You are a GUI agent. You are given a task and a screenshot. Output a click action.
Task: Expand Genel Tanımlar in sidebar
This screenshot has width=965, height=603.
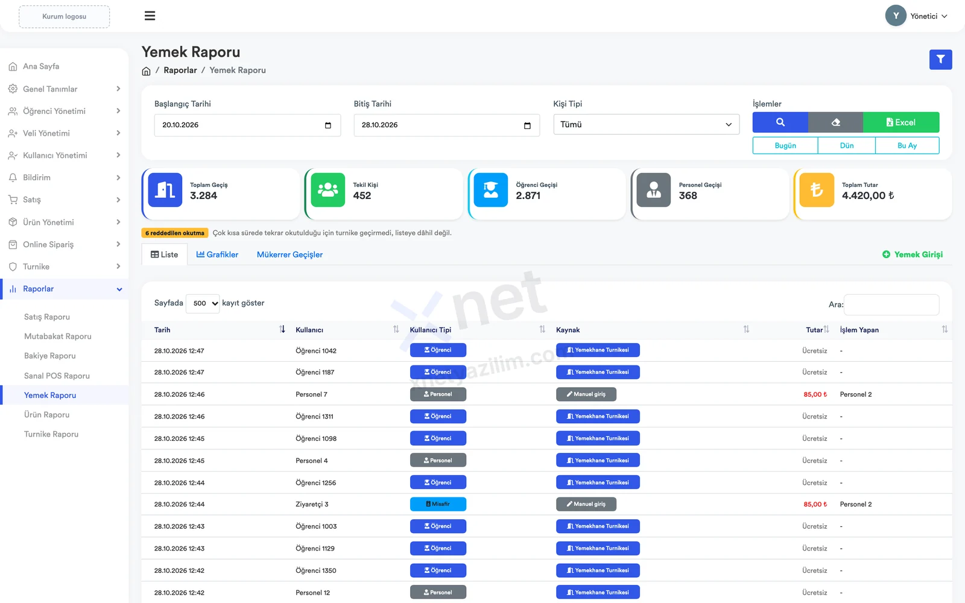(x=65, y=89)
